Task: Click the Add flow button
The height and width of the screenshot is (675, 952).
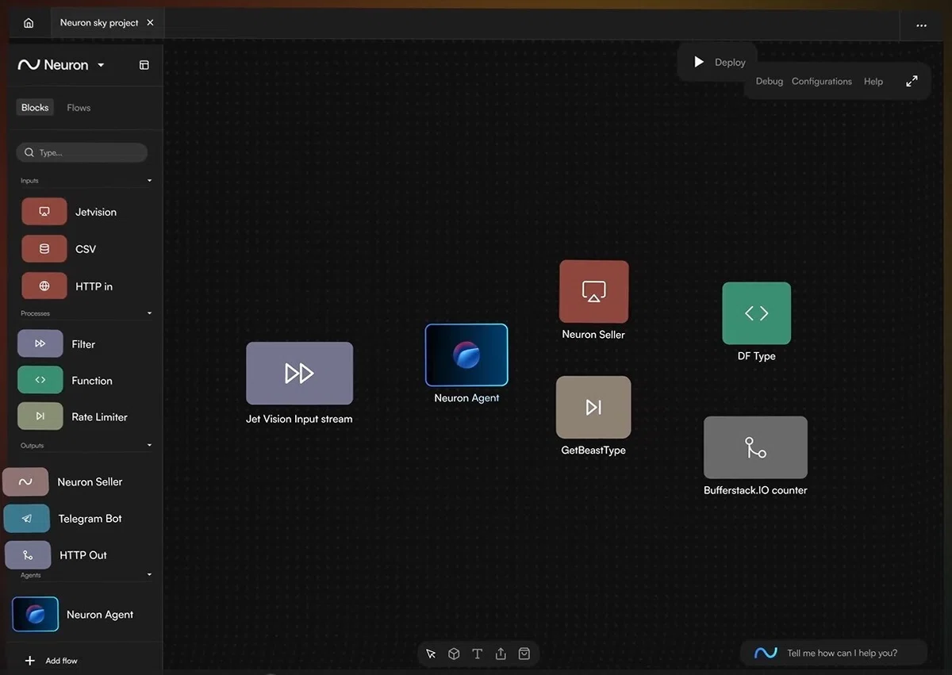Action: point(52,661)
